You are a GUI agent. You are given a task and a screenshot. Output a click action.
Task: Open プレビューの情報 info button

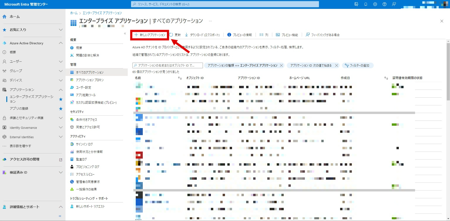click(239, 35)
